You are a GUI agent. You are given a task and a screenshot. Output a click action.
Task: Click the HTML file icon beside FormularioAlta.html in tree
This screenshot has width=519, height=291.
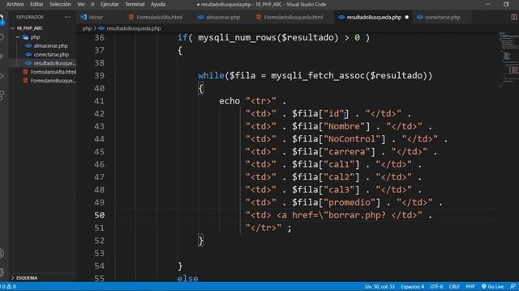(x=25, y=72)
